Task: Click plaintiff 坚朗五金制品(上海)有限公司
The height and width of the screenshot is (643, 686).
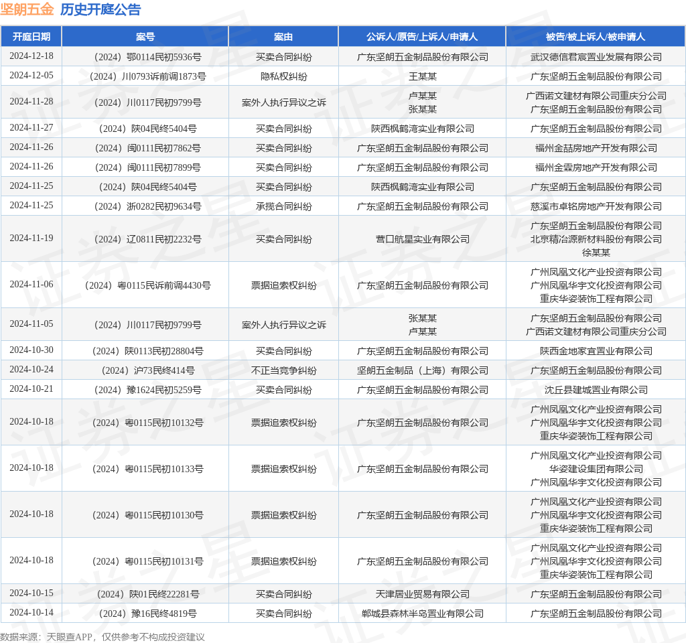Action: coord(422,370)
